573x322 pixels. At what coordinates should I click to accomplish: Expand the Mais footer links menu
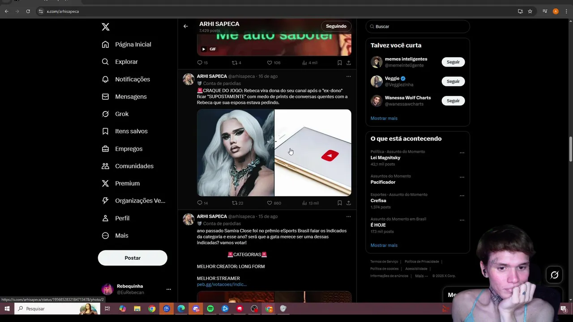click(421, 276)
